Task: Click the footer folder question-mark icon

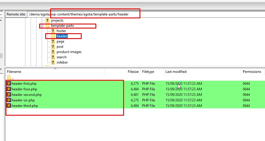Action: [x=53, y=31]
